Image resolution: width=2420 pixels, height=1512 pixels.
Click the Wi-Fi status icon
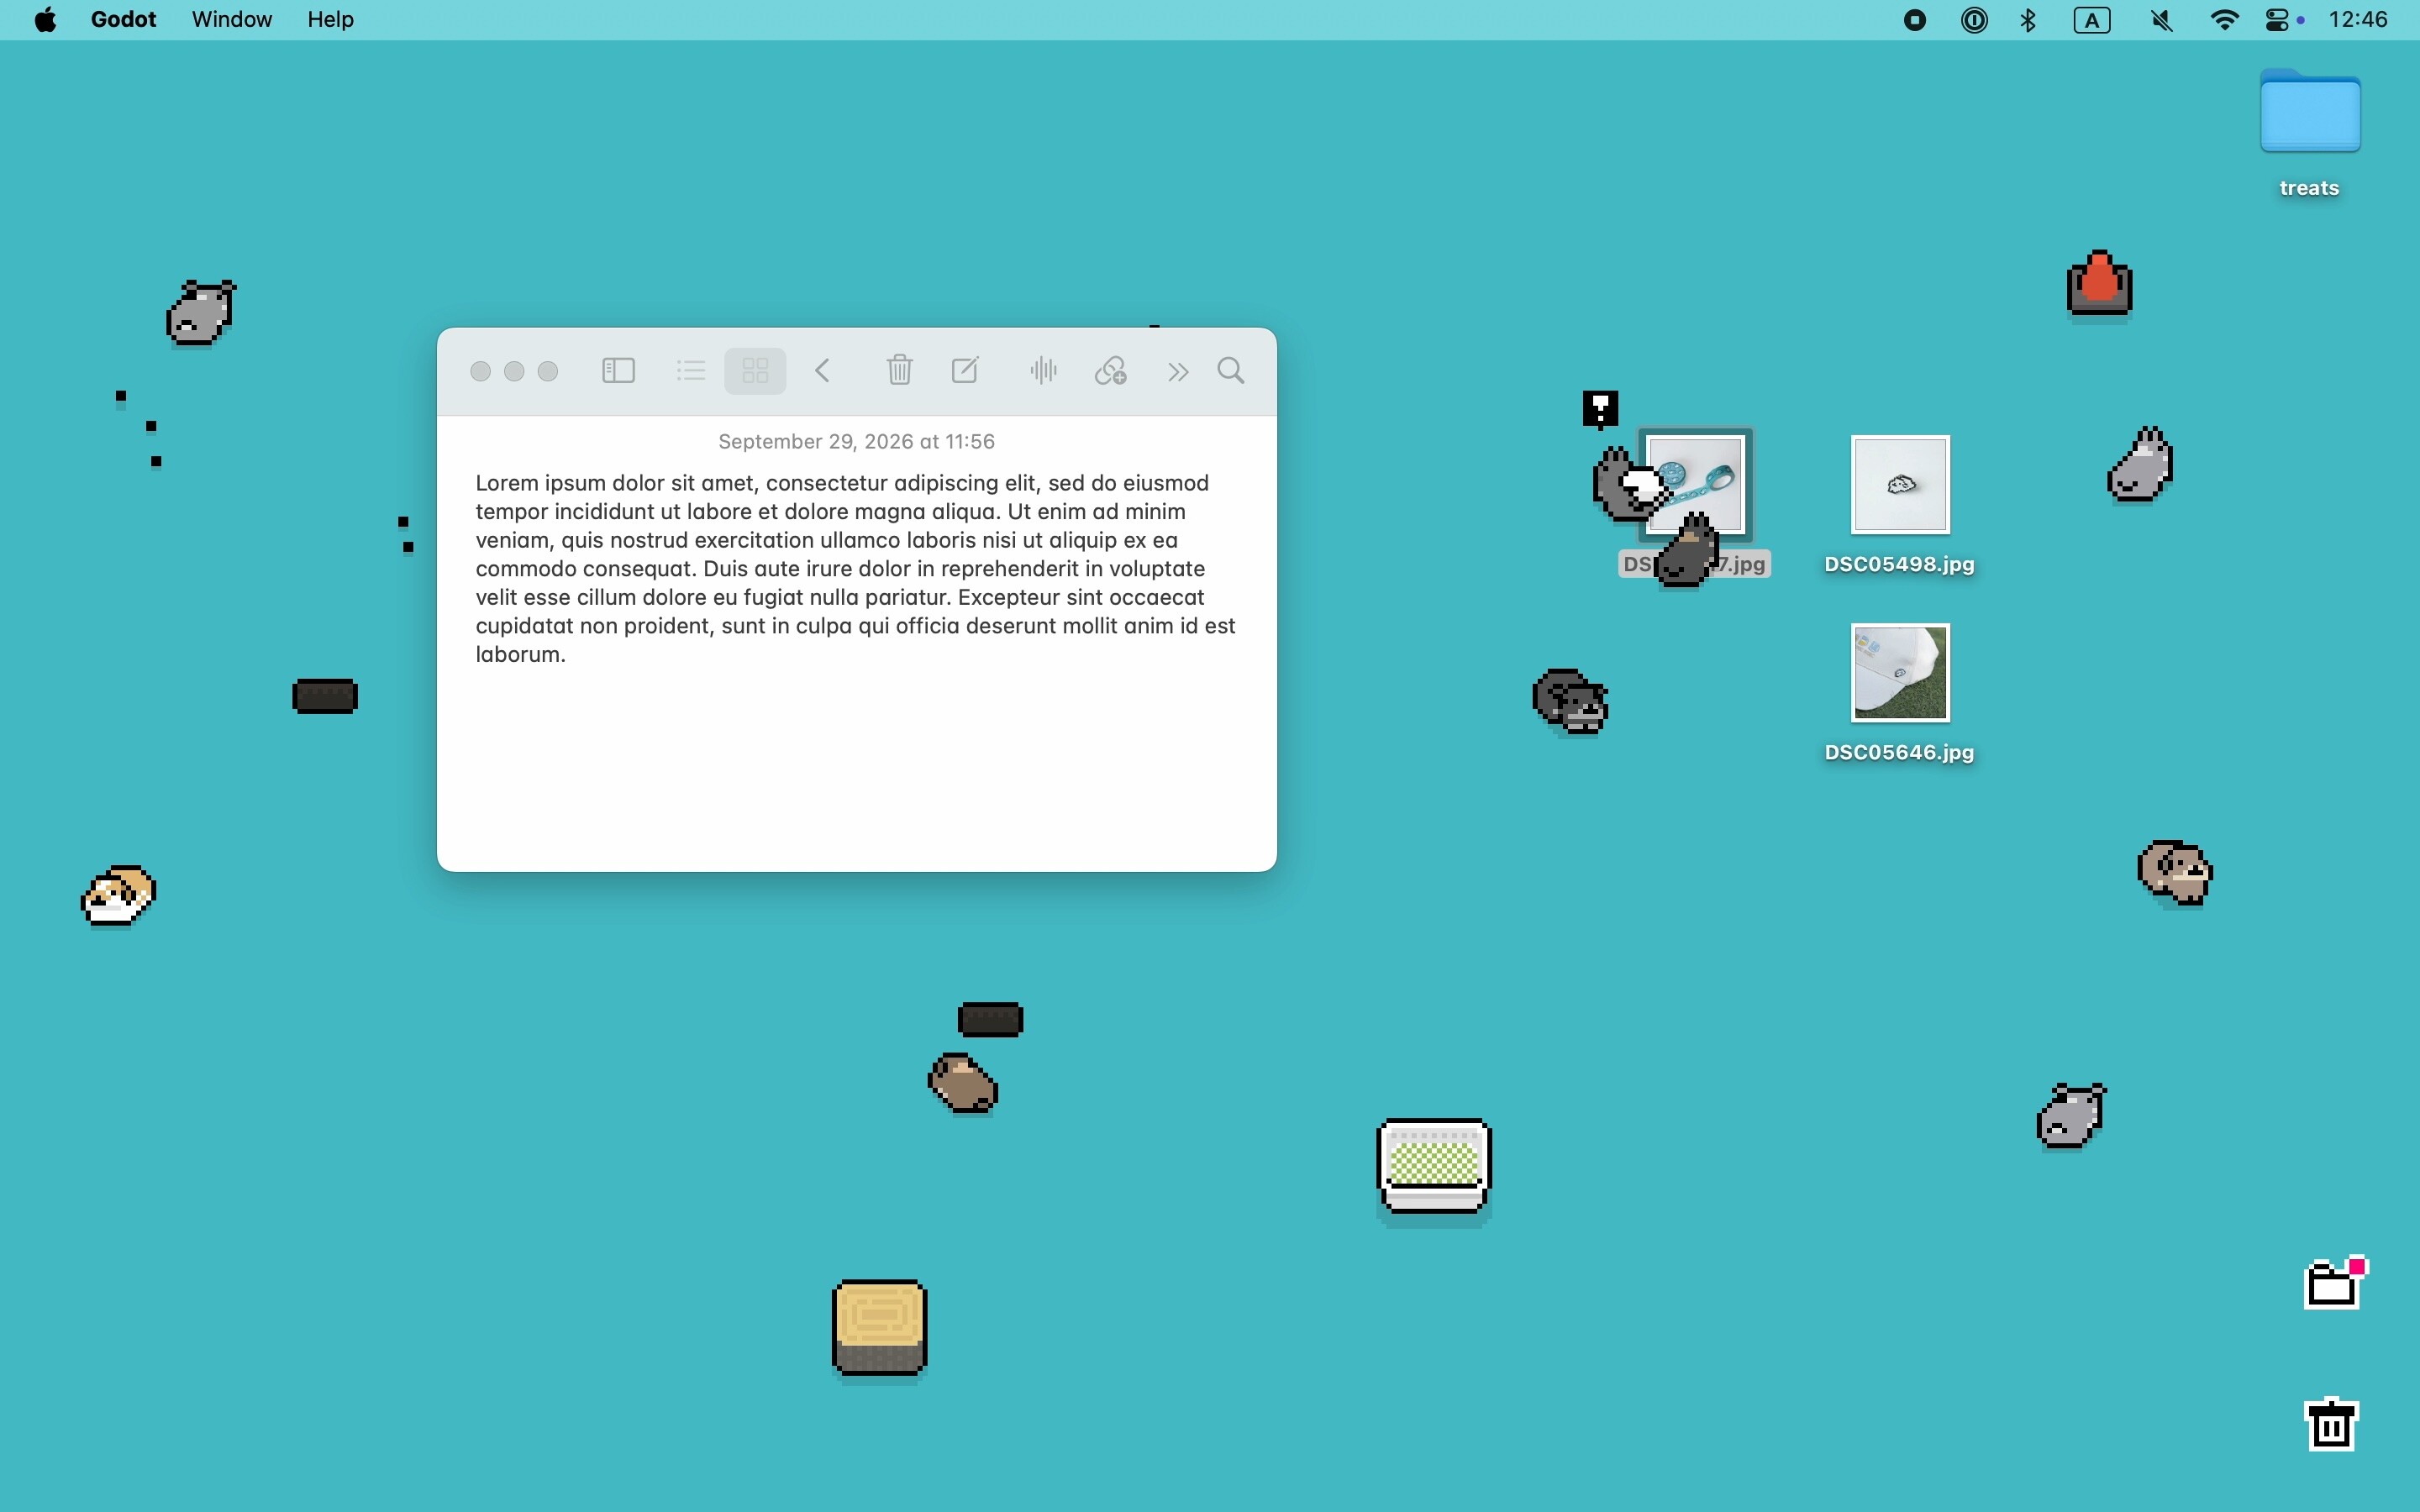(2224, 20)
